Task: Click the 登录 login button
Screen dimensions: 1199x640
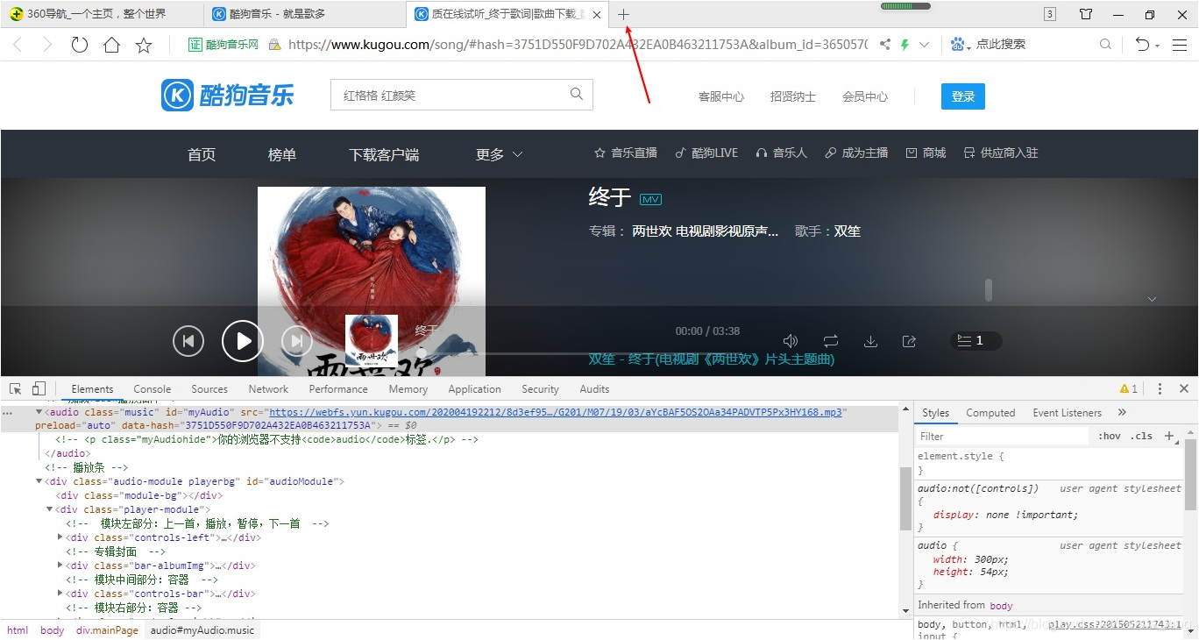Action: tap(962, 96)
